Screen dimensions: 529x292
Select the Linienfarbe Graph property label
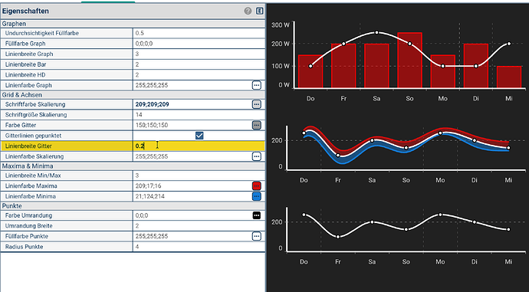click(x=28, y=85)
